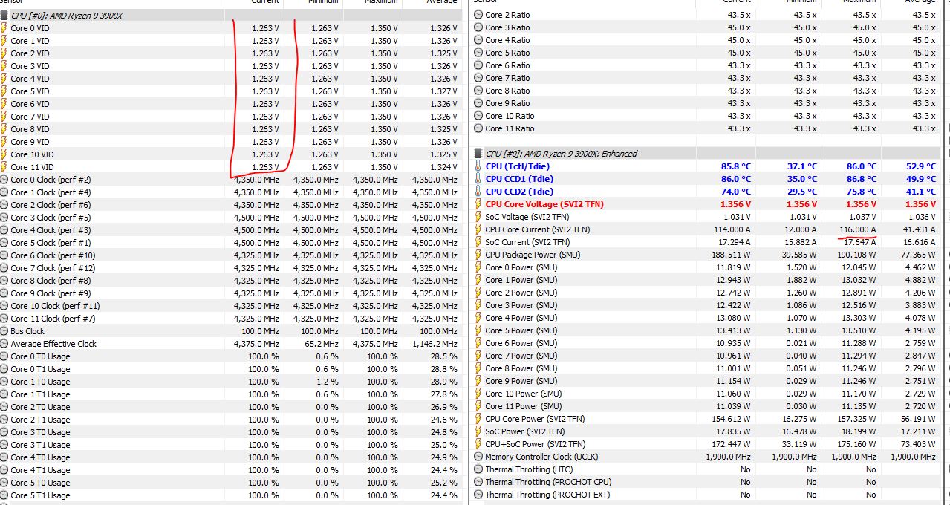950x505 pixels.
Task: Click the clock icon beside Bus Clock
Action: pyautogui.click(x=4, y=331)
